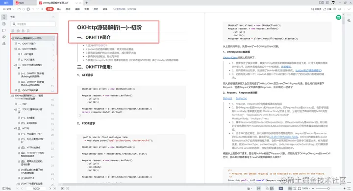Click the bookmark search field
The height and width of the screenshot is (191, 353).
point(33,24)
